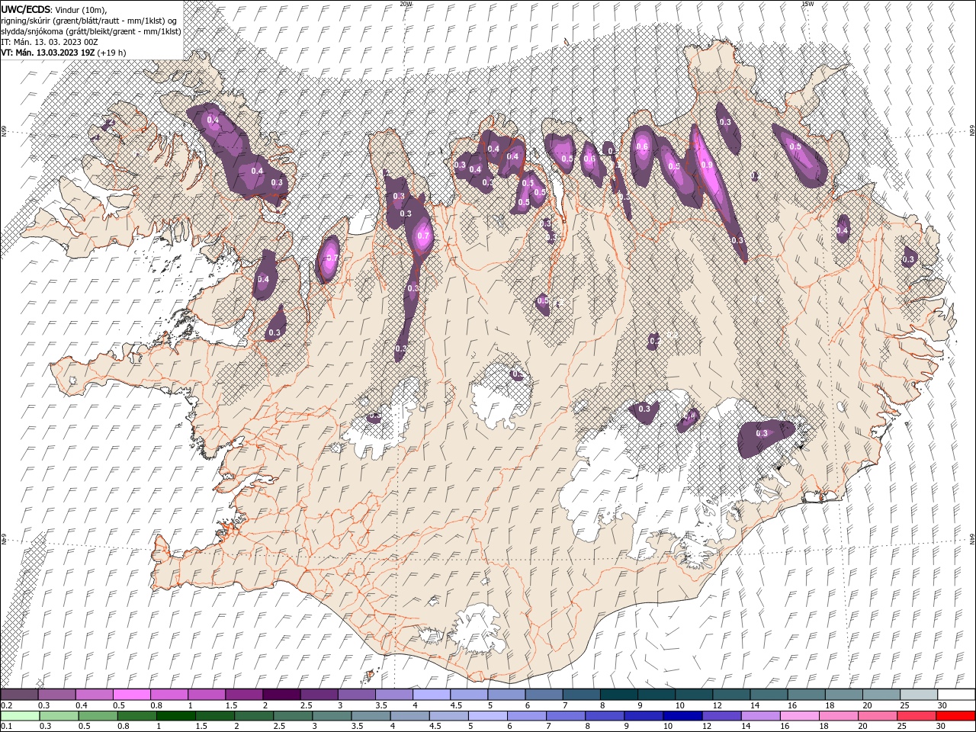Pick top-row legend swatch between 0.2 and 0.3
This screenshot has height=732, width=976.
click(19, 695)
